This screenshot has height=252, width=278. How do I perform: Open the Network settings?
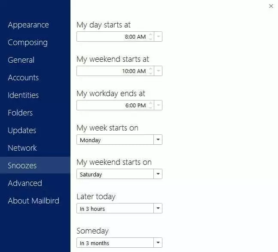coord(22,148)
